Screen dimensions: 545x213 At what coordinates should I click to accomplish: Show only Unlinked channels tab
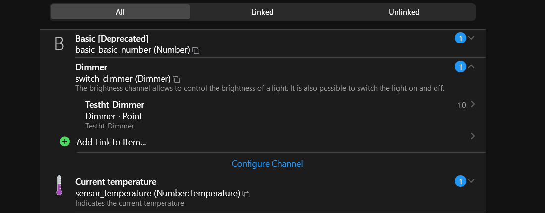404,12
